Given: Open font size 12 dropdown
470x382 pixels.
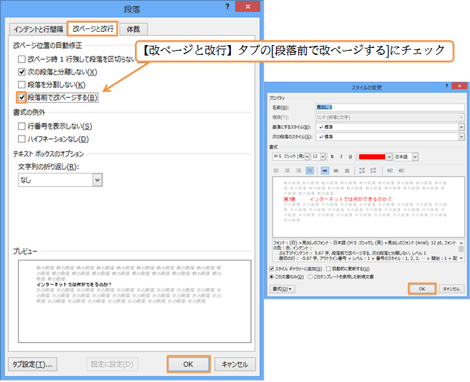Looking at the screenshot, I should click(x=323, y=156).
